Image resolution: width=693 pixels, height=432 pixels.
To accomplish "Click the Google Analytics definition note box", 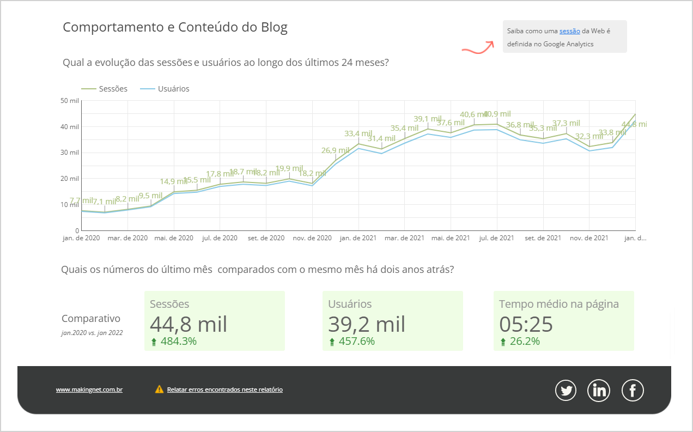I will pyautogui.click(x=565, y=36).
